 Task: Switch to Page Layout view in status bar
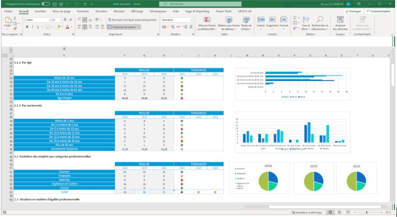340,212
